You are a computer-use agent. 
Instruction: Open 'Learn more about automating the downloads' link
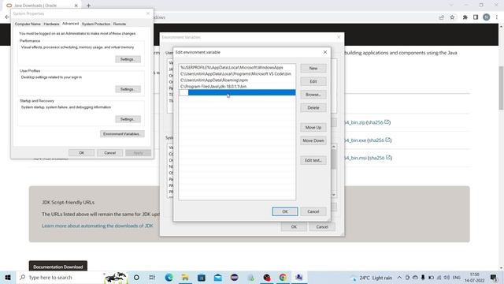[x=98, y=226]
